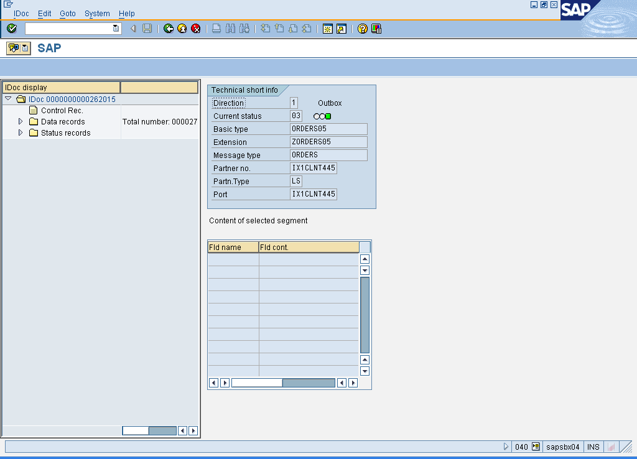Click the green Back arrow icon

click(x=168, y=29)
